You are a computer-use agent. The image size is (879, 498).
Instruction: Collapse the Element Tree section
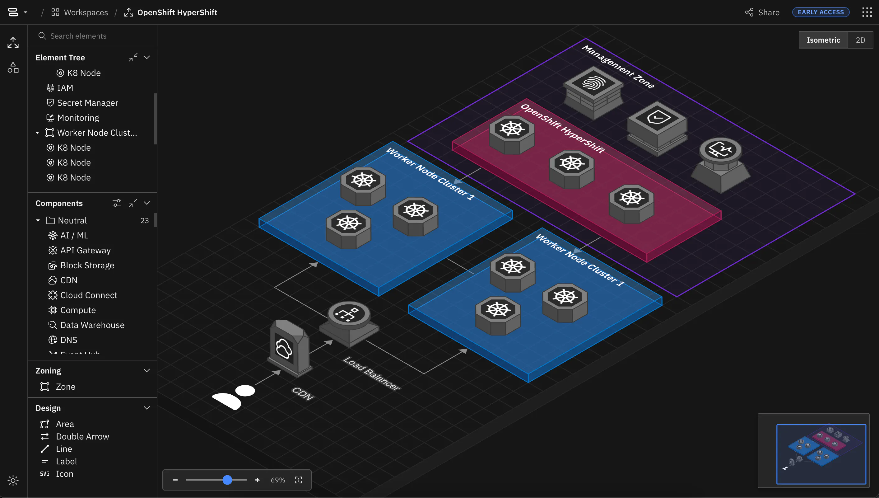(147, 58)
